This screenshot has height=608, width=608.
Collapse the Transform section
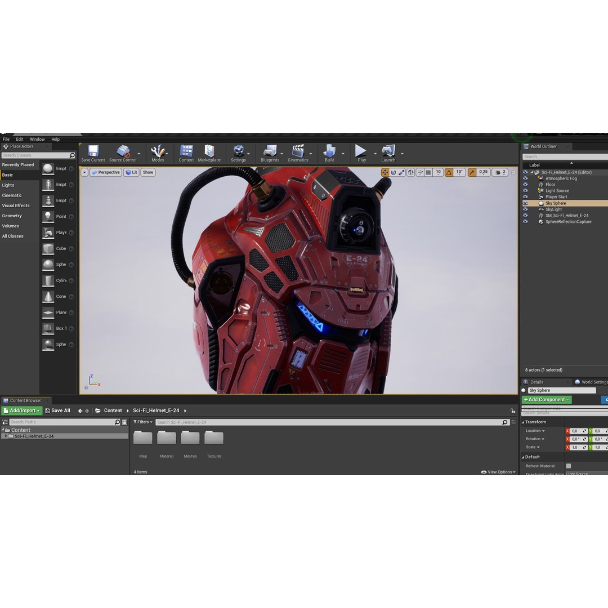[x=523, y=422]
